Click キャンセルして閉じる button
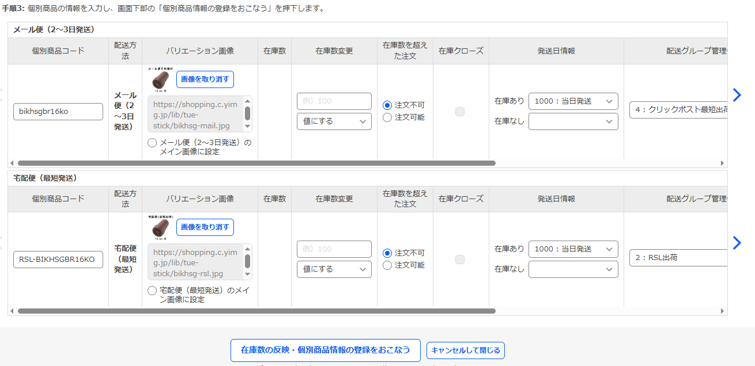The width and height of the screenshot is (755, 366). (465, 350)
